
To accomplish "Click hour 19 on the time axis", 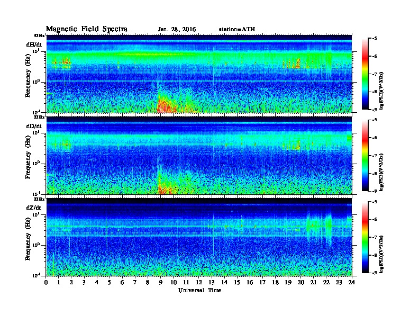I will [x=288, y=283].
